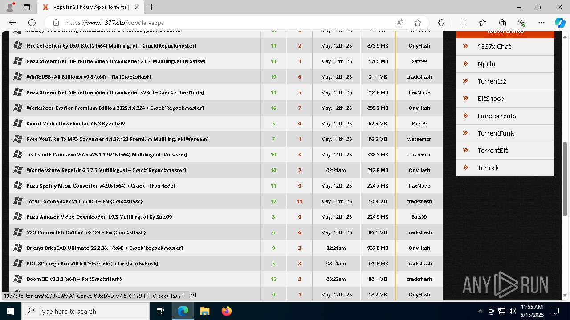Open uploader OnyHash in Nik Collection row
This screenshot has width=570, height=320.
pos(419,46)
